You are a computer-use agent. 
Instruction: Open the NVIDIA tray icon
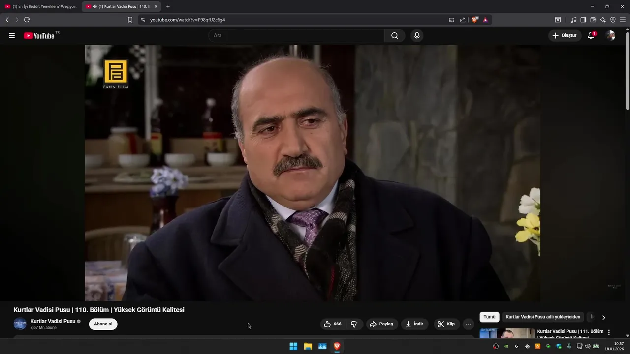(506, 346)
